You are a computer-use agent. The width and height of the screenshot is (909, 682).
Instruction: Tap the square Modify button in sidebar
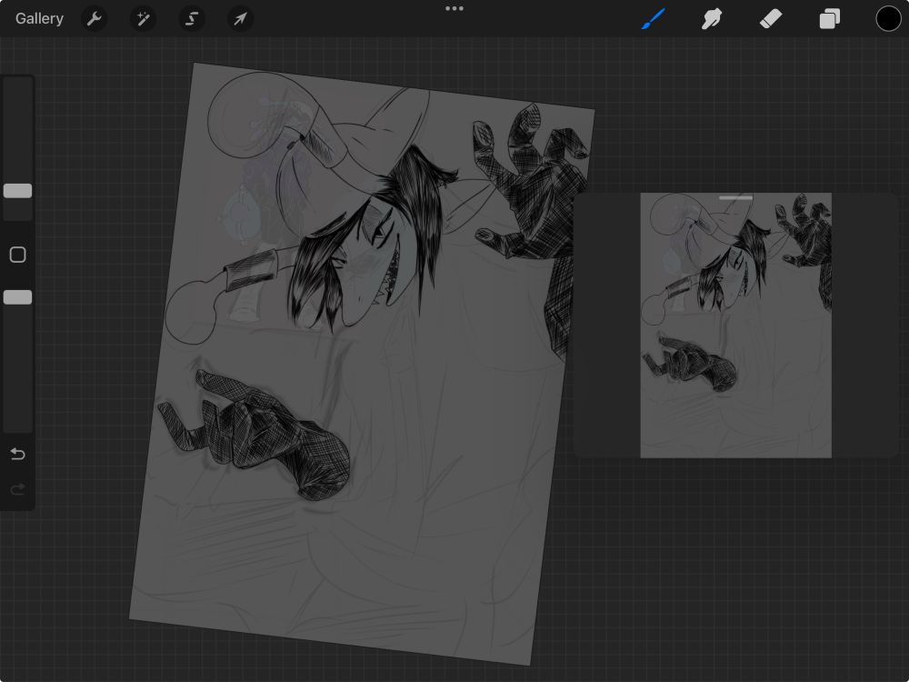[17, 256]
